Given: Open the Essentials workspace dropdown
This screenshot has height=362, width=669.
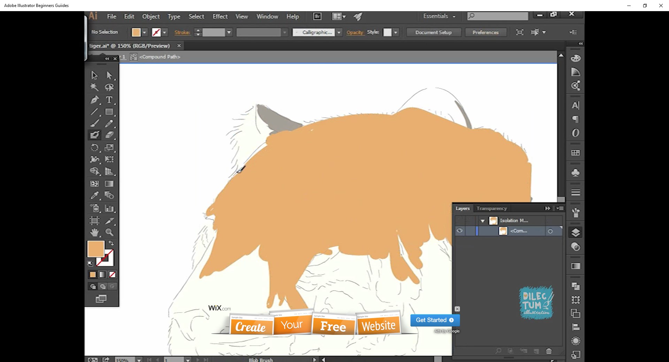Looking at the screenshot, I should pyautogui.click(x=439, y=16).
